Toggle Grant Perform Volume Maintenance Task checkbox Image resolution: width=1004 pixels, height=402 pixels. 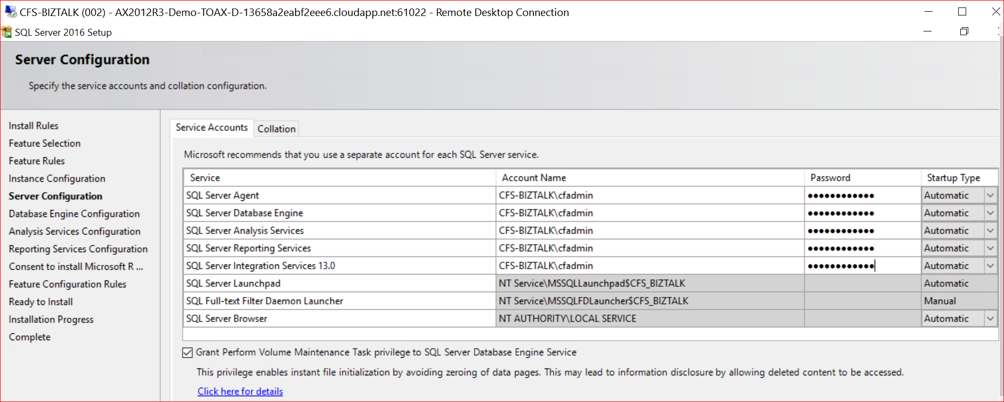[x=188, y=352]
